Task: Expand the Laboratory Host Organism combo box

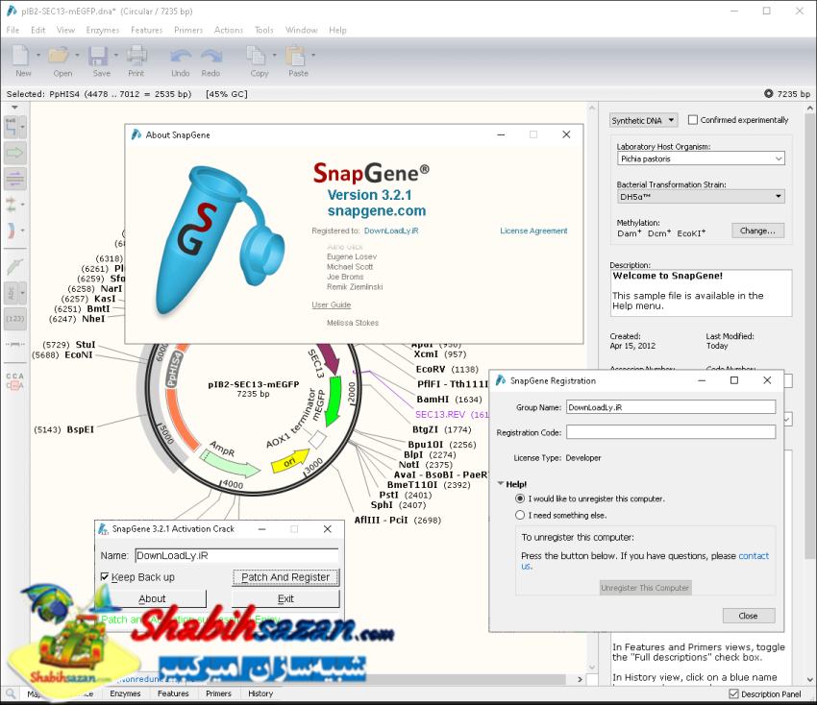Action: coord(700,158)
